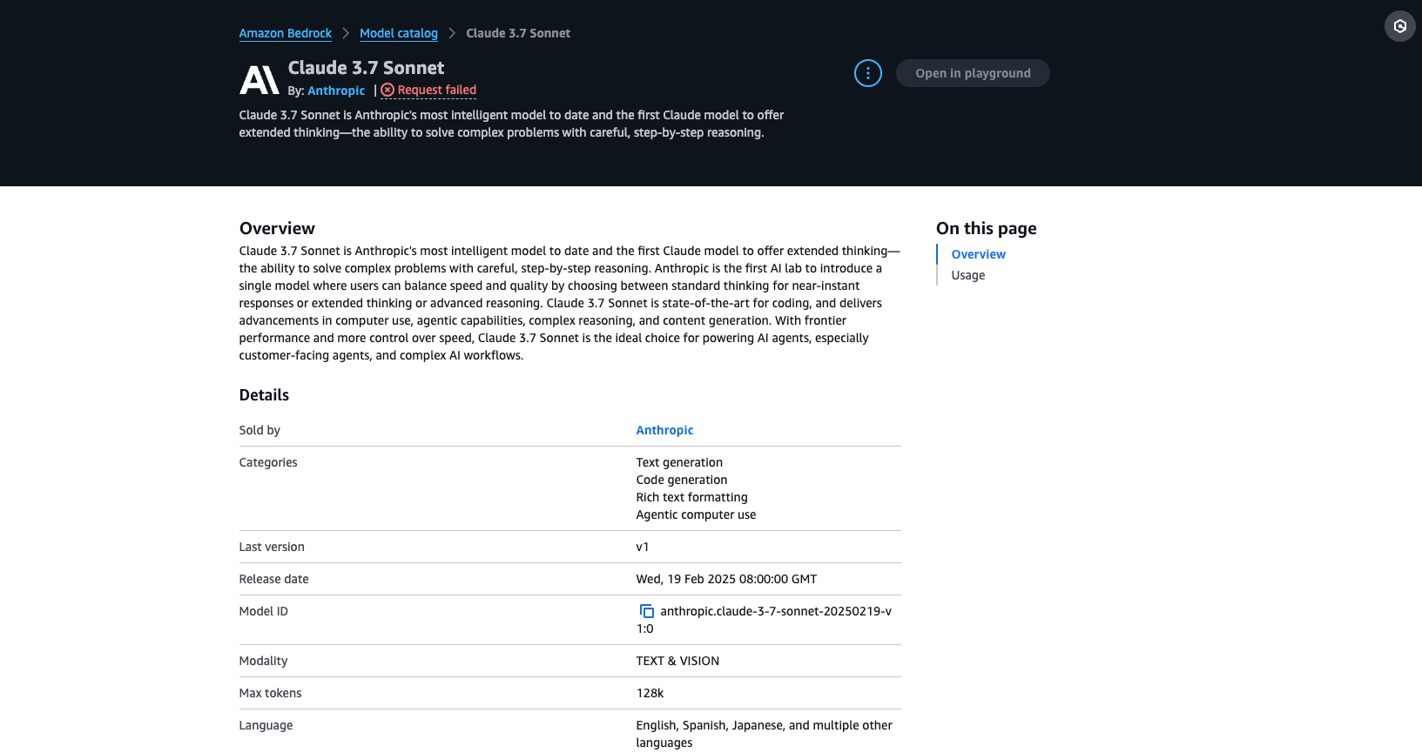Click the Anthropic link next to By:

tap(336, 91)
